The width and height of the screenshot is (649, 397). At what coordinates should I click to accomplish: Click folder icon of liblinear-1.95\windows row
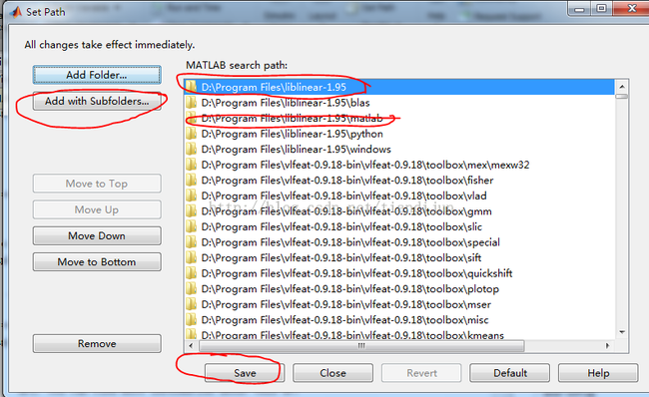point(192,149)
